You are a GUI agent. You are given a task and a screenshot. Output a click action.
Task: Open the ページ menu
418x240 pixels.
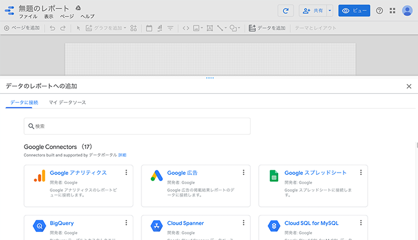[x=66, y=17]
